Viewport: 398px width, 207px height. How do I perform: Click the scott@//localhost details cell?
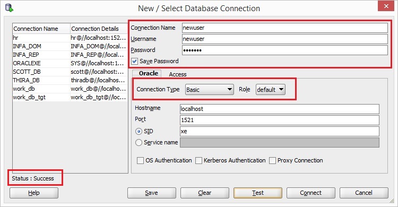click(99, 72)
